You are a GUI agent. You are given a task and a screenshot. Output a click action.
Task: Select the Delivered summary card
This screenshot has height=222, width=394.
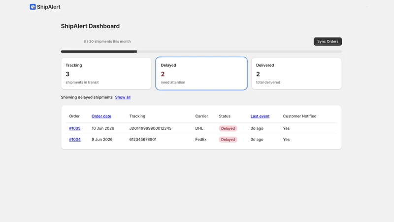point(296,74)
